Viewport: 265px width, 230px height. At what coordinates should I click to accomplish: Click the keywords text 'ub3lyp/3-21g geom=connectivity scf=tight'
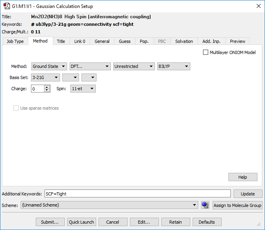[85, 24]
